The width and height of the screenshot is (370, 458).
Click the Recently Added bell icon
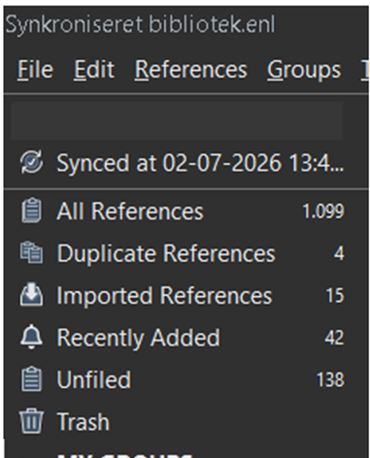[x=31, y=337]
